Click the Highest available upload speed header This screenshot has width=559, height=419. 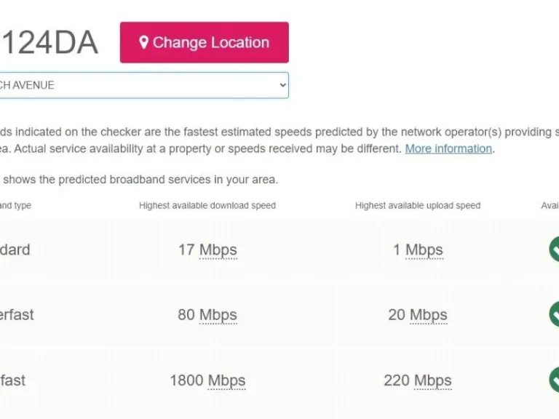tap(418, 206)
